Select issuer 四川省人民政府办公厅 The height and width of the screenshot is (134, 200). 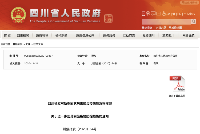click(x=165, y=56)
